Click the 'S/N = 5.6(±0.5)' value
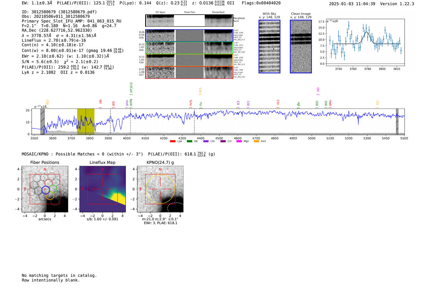Viewport: 436px width, 297px height. [x=40, y=62]
